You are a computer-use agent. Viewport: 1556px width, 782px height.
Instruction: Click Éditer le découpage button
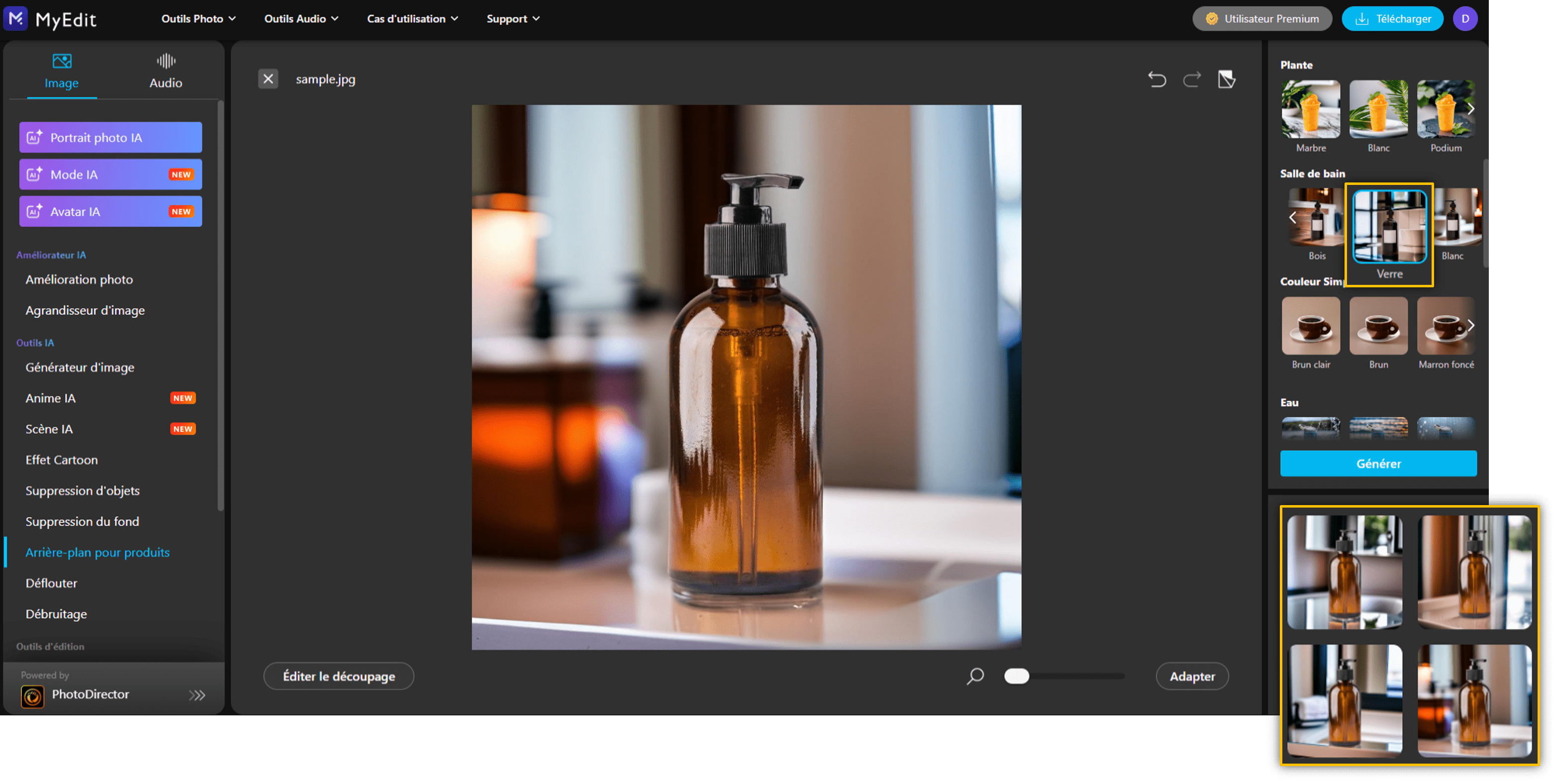[x=339, y=676]
